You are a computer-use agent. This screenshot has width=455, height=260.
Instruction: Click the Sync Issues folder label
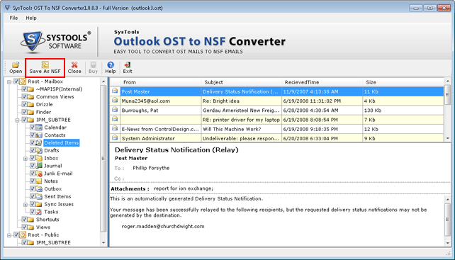coord(59,204)
